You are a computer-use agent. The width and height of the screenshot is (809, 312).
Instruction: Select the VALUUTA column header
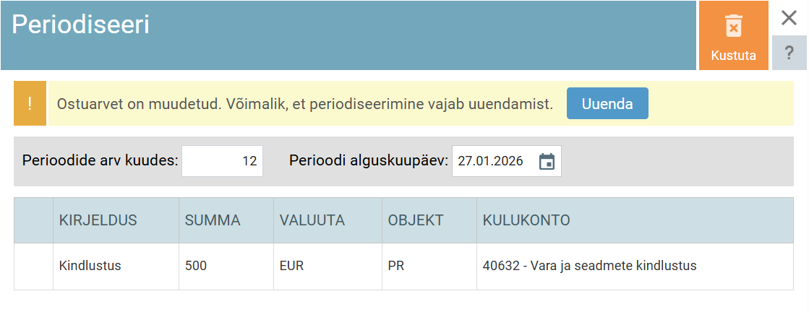pyautogui.click(x=328, y=220)
